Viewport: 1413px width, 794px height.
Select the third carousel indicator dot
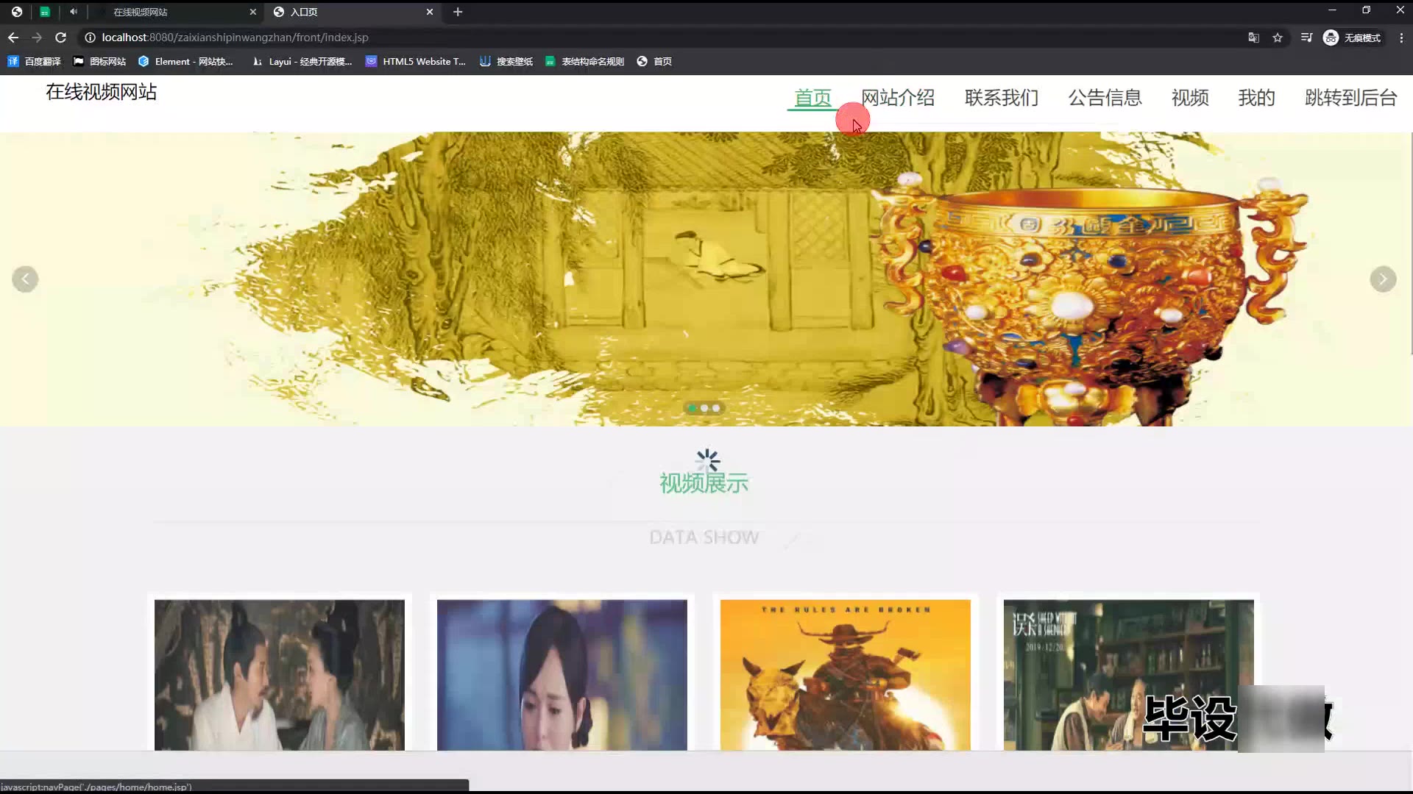point(716,408)
